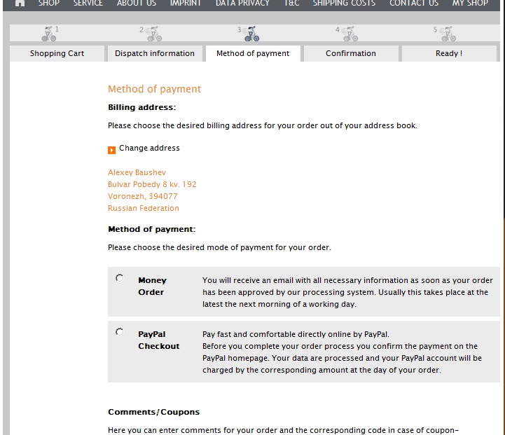Click the step 2 bicycle icon

[153, 33]
